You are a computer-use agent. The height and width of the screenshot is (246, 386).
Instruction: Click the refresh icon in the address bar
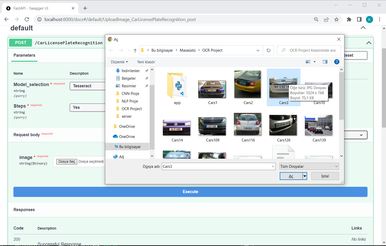268,50
